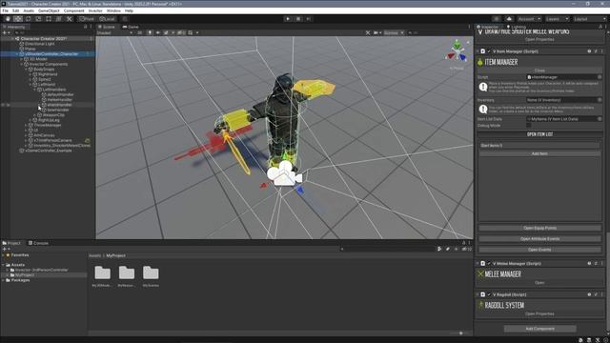This screenshot has height=343, width=610.
Task: Open the File menu
Action: click(x=5, y=10)
